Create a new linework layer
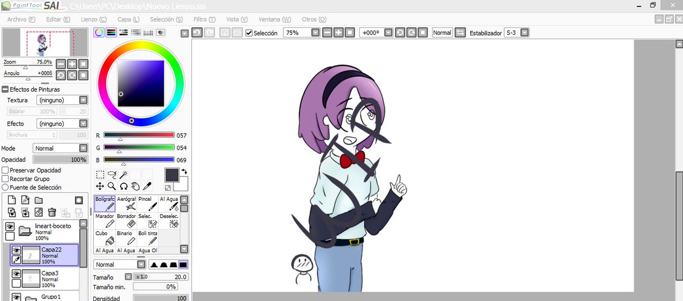 click(25, 200)
